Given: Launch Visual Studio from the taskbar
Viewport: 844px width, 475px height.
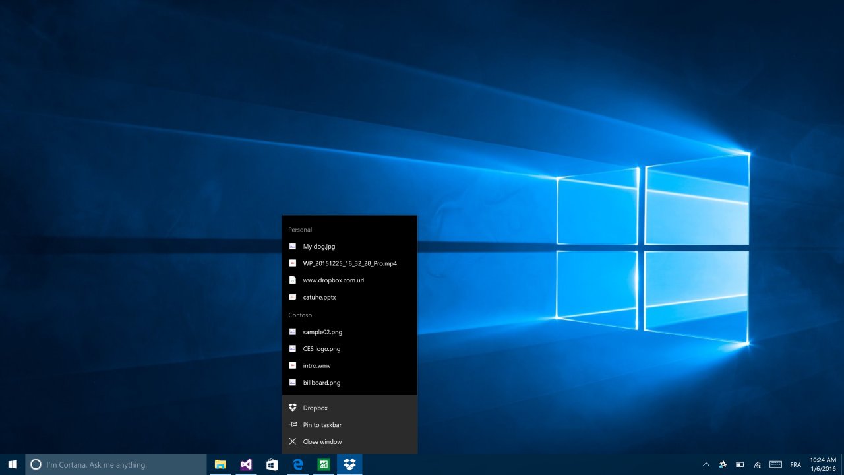Looking at the screenshot, I should click(x=246, y=464).
